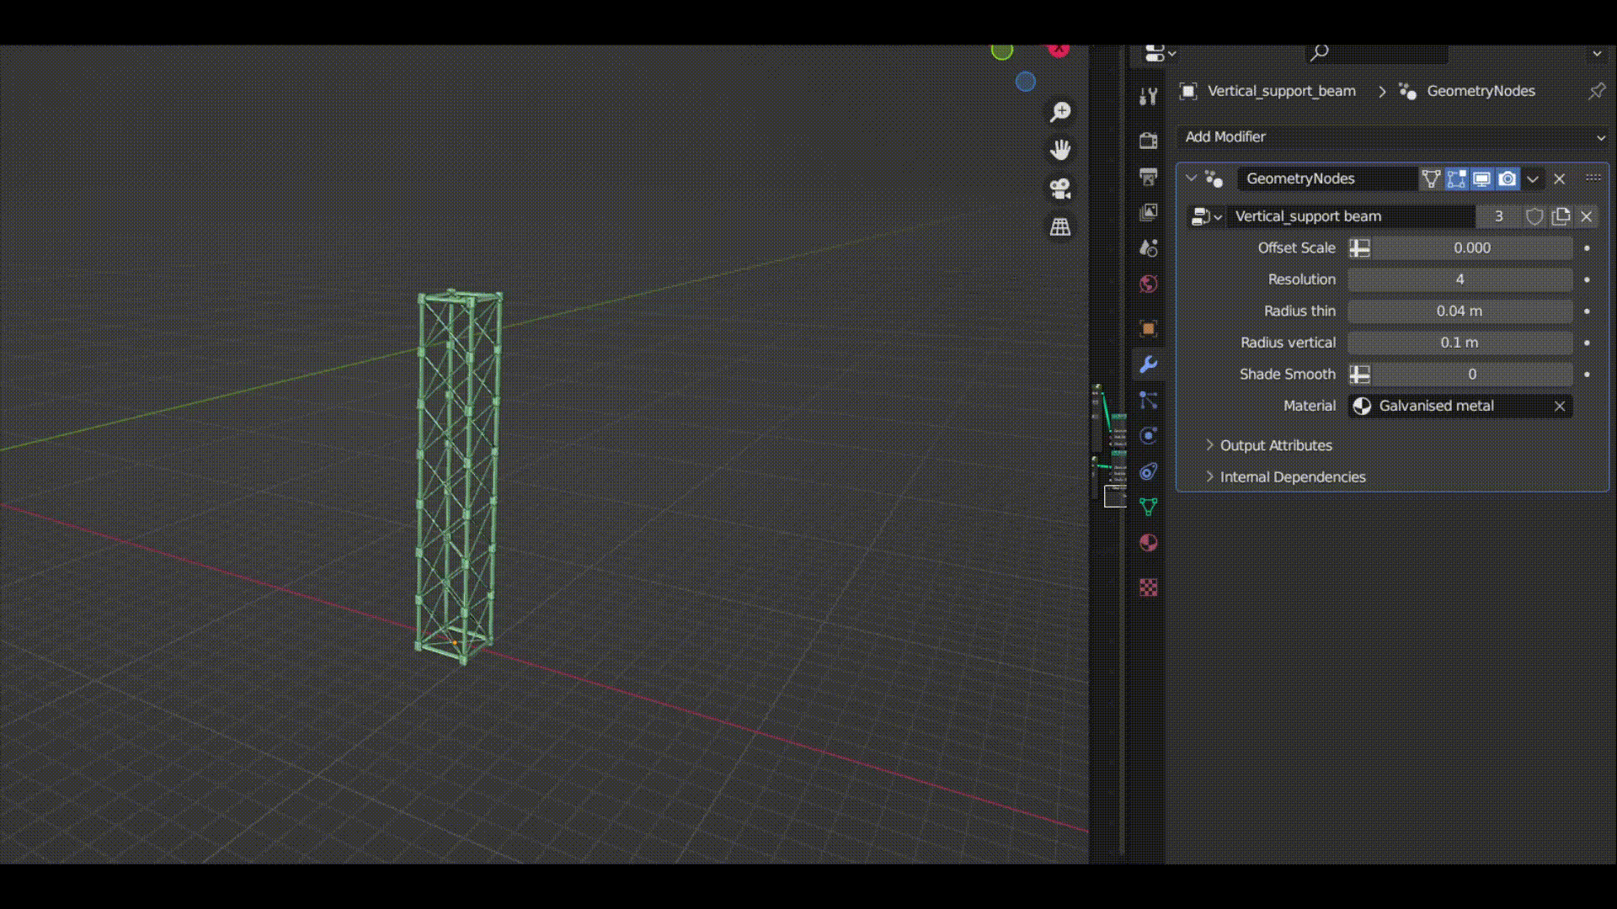The width and height of the screenshot is (1617, 909).
Task: Click the pan view hand icon
Action: pos(1060,150)
